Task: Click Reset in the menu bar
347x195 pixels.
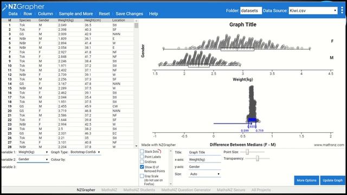Action: click(x=104, y=14)
